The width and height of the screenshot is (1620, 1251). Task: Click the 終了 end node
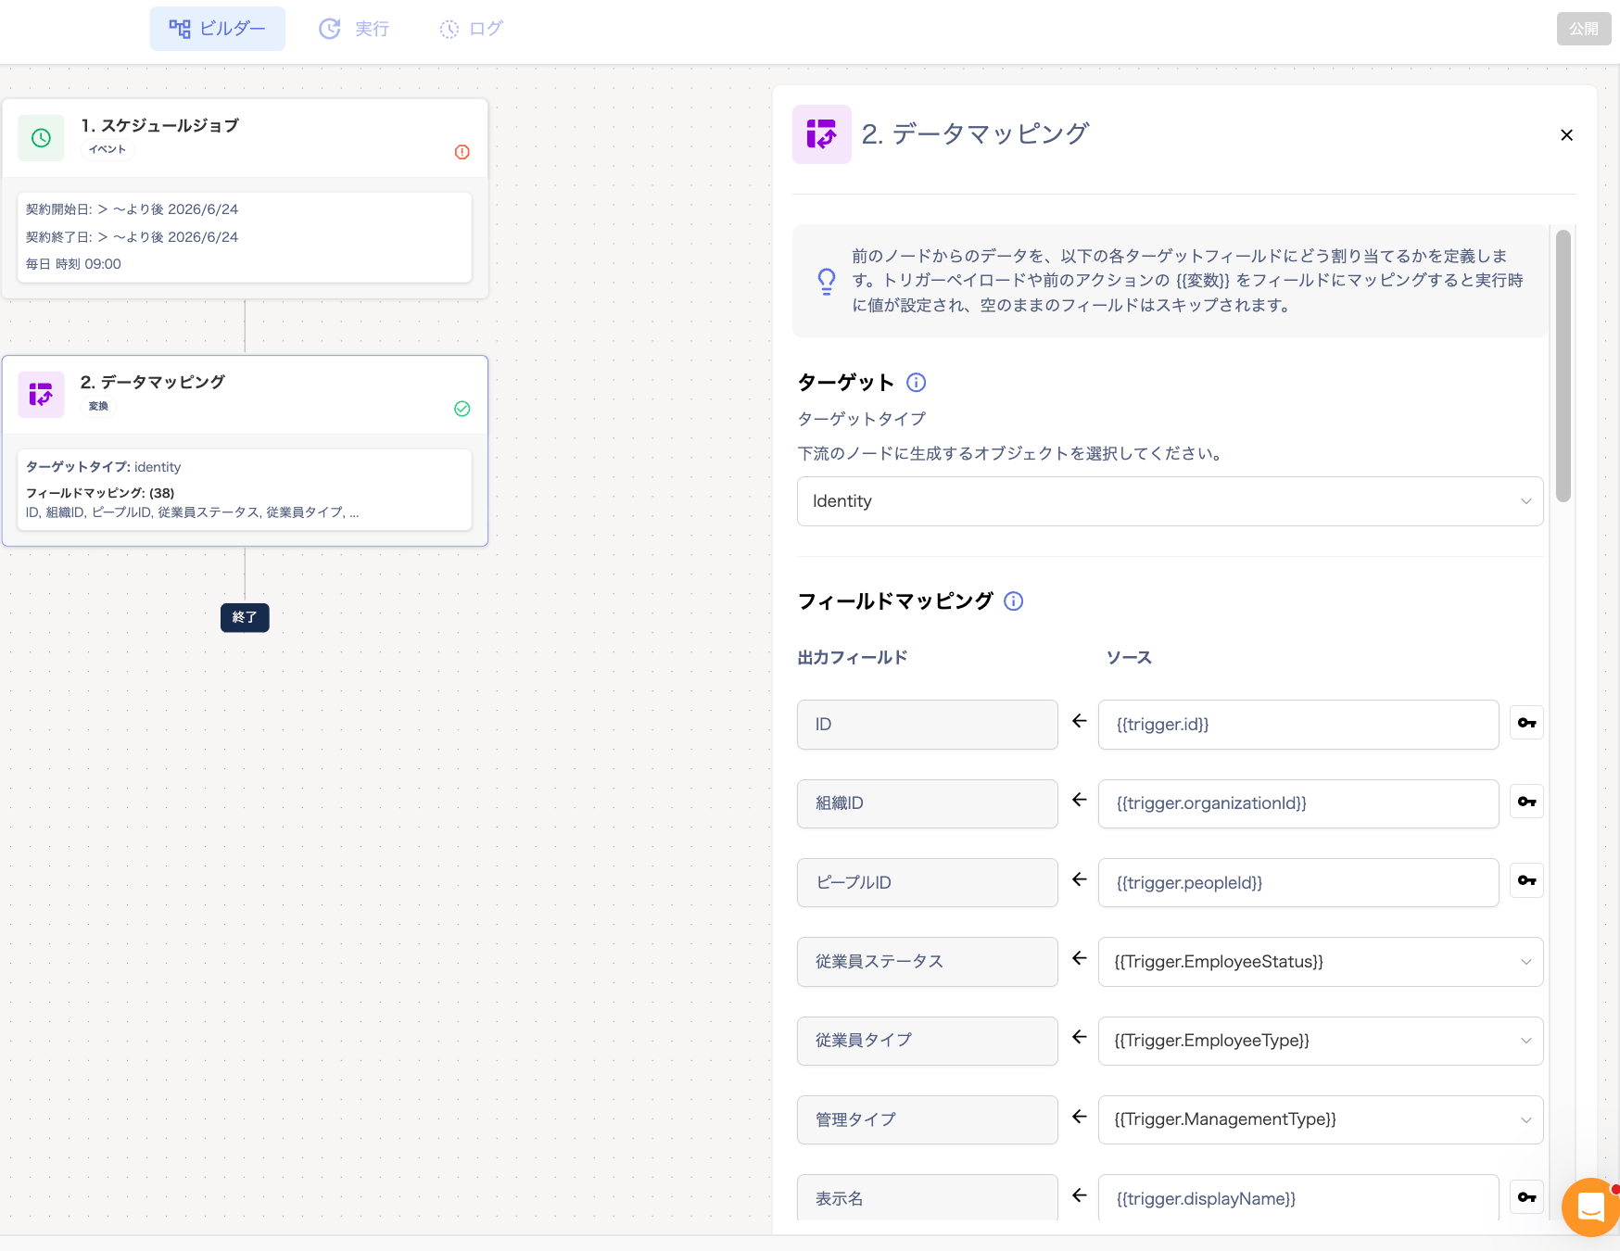(x=245, y=617)
